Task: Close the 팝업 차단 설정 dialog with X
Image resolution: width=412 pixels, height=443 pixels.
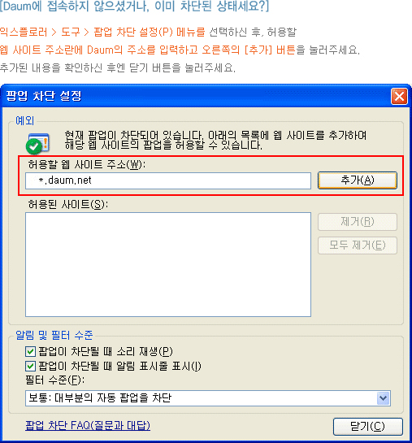Action: (399, 97)
